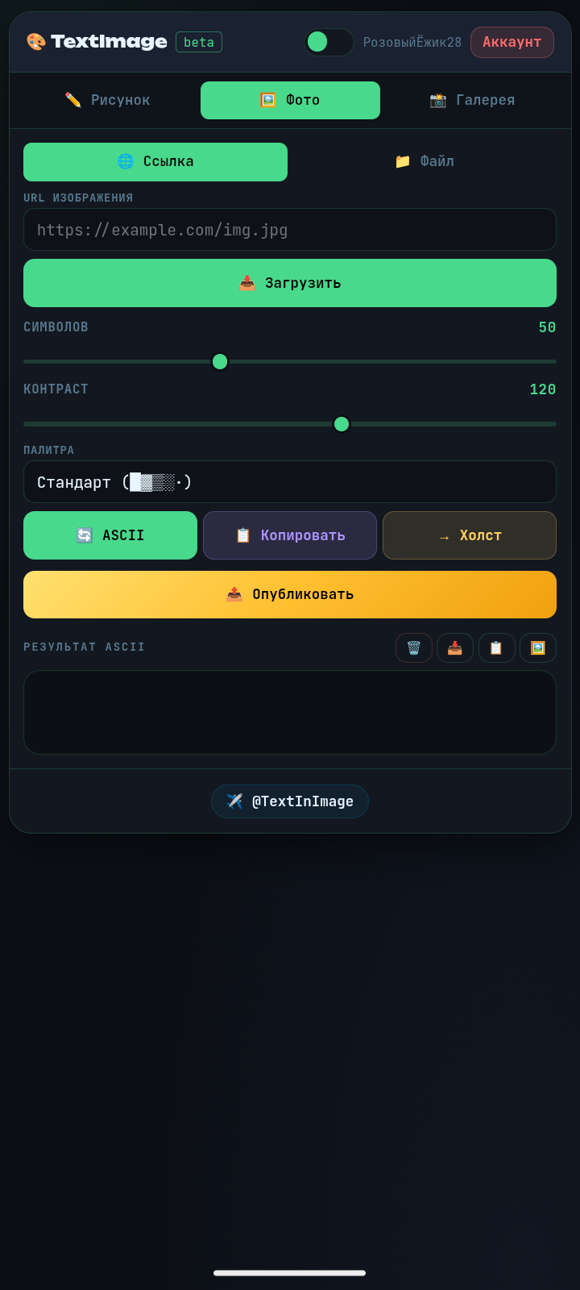Click the Символов slider handle
Screen dimensions: 580x1290
[220, 362]
